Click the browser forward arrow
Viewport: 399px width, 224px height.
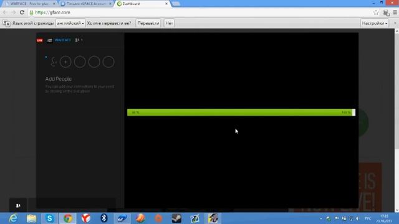(x=13, y=12)
